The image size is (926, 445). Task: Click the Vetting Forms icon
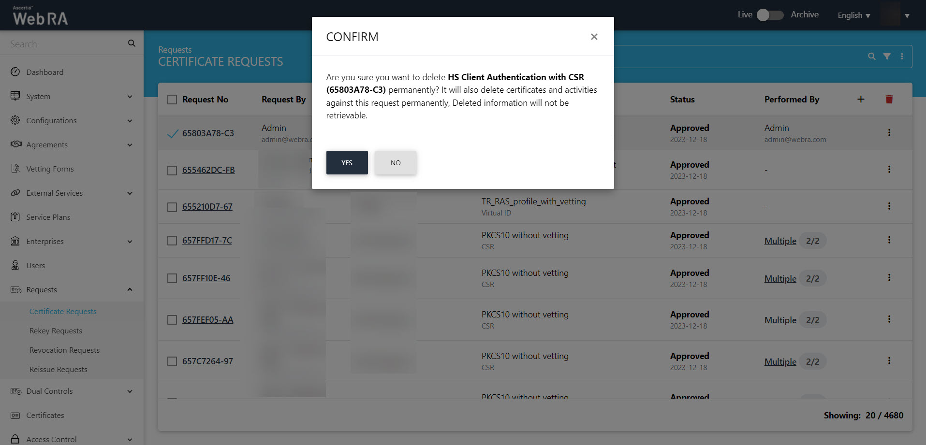(15, 169)
